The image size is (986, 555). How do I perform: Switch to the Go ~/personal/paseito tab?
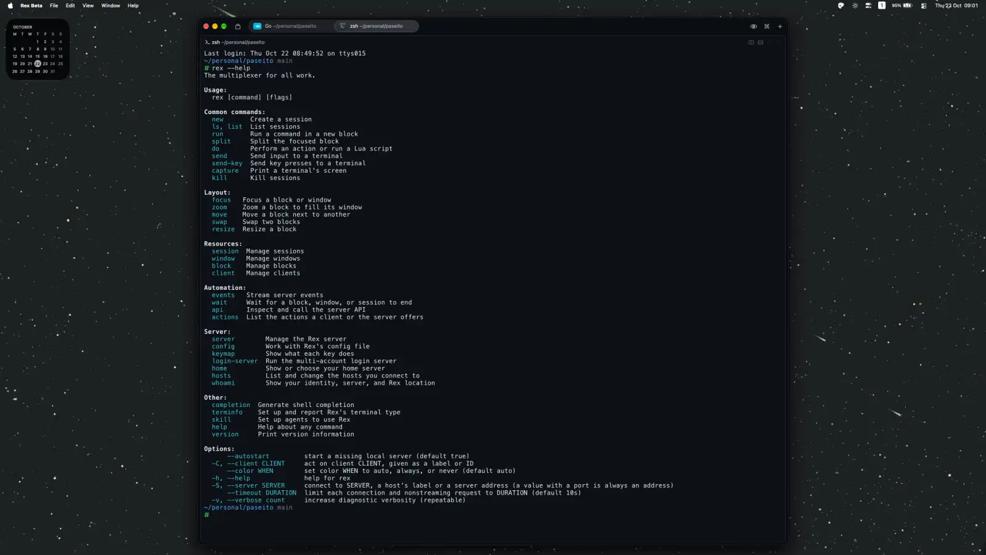click(x=290, y=26)
